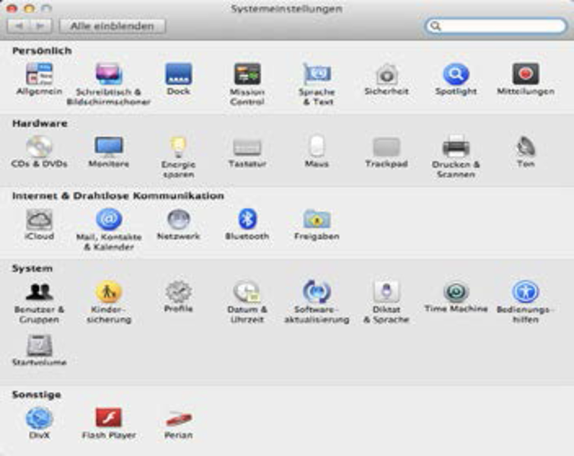Screen dimensions: 574x456
Task: Open Trackpad settings
Action: pyautogui.click(x=386, y=151)
